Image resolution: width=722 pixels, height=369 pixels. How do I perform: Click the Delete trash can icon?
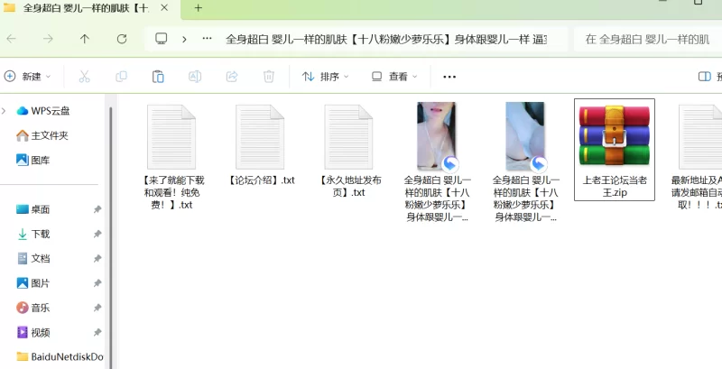coord(268,77)
